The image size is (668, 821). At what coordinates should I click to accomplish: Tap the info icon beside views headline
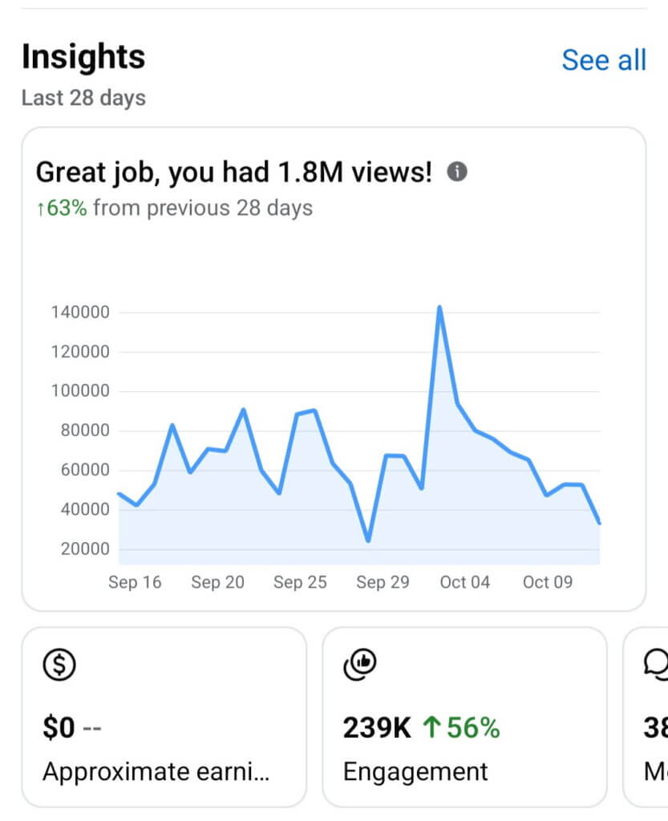click(x=457, y=172)
